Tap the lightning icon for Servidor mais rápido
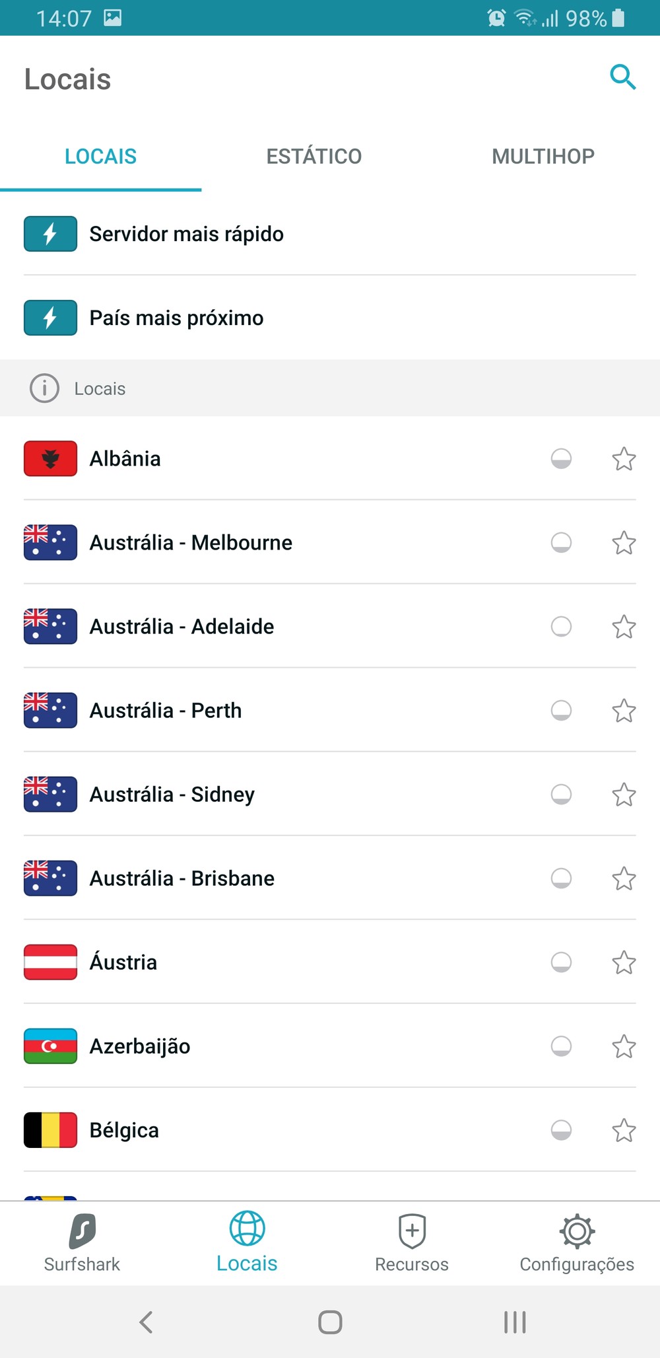 [50, 234]
